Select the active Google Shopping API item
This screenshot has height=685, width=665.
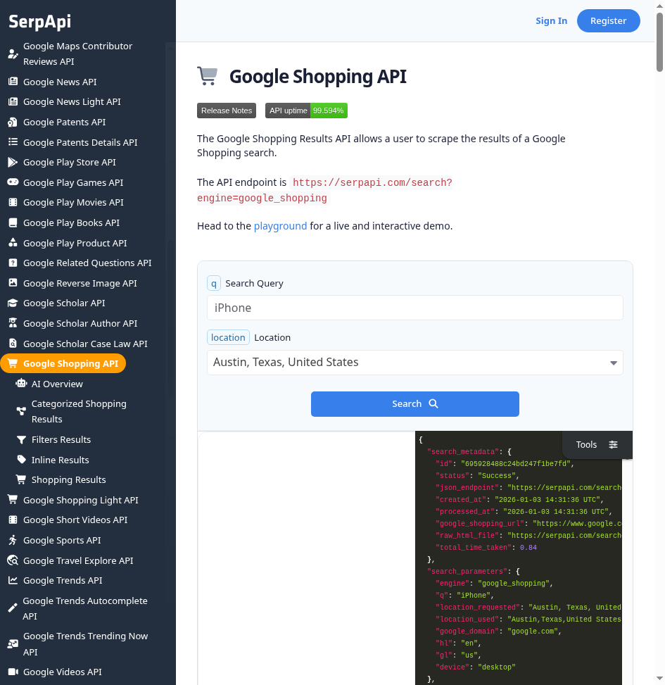click(63, 363)
